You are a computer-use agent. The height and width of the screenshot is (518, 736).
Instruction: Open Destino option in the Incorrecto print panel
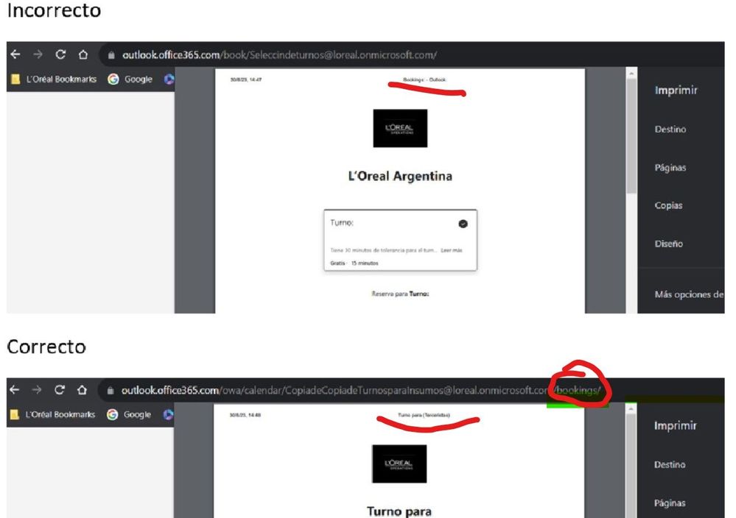point(670,129)
